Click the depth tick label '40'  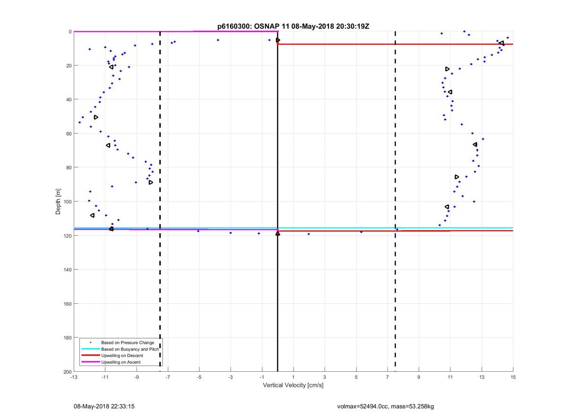pyautogui.click(x=69, y=100)
